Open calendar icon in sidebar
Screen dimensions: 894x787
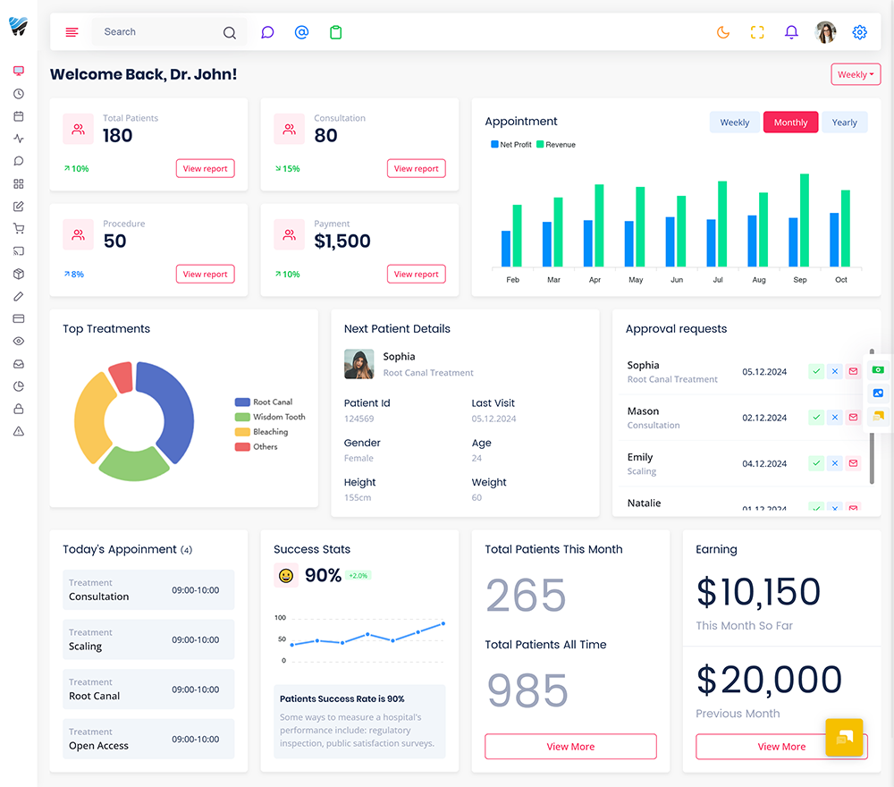(x=19, y=116)
